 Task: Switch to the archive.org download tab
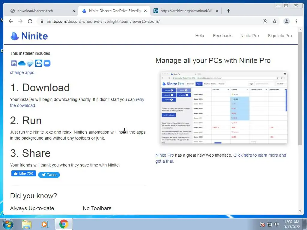186,11
